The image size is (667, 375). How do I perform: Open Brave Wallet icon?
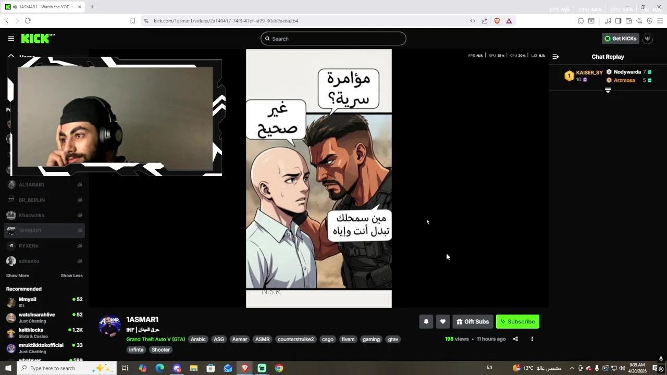(628, 21)
